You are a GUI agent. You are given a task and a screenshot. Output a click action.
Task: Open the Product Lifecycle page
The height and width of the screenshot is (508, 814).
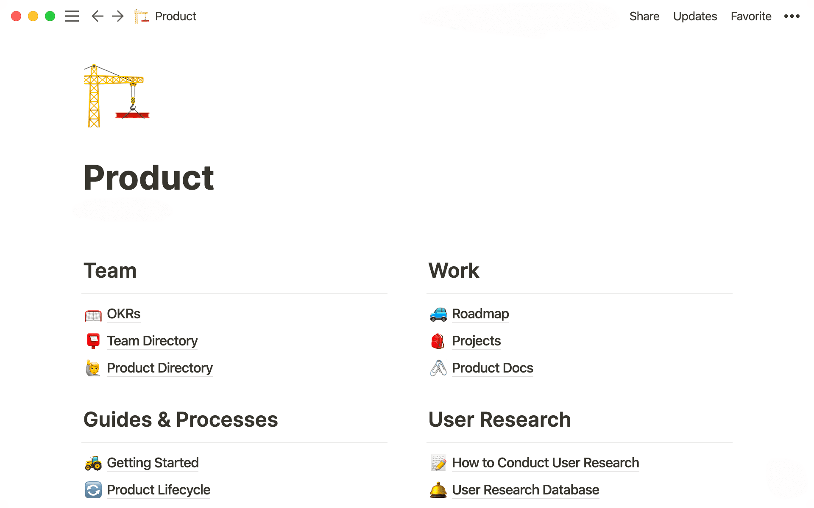click(159, 490)
